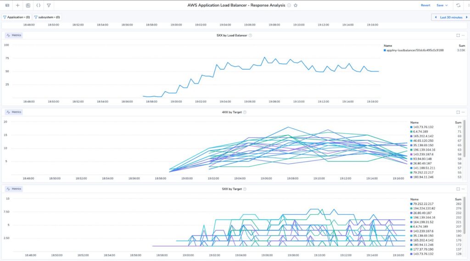Open the Application filter dropdown

[17, 17]
